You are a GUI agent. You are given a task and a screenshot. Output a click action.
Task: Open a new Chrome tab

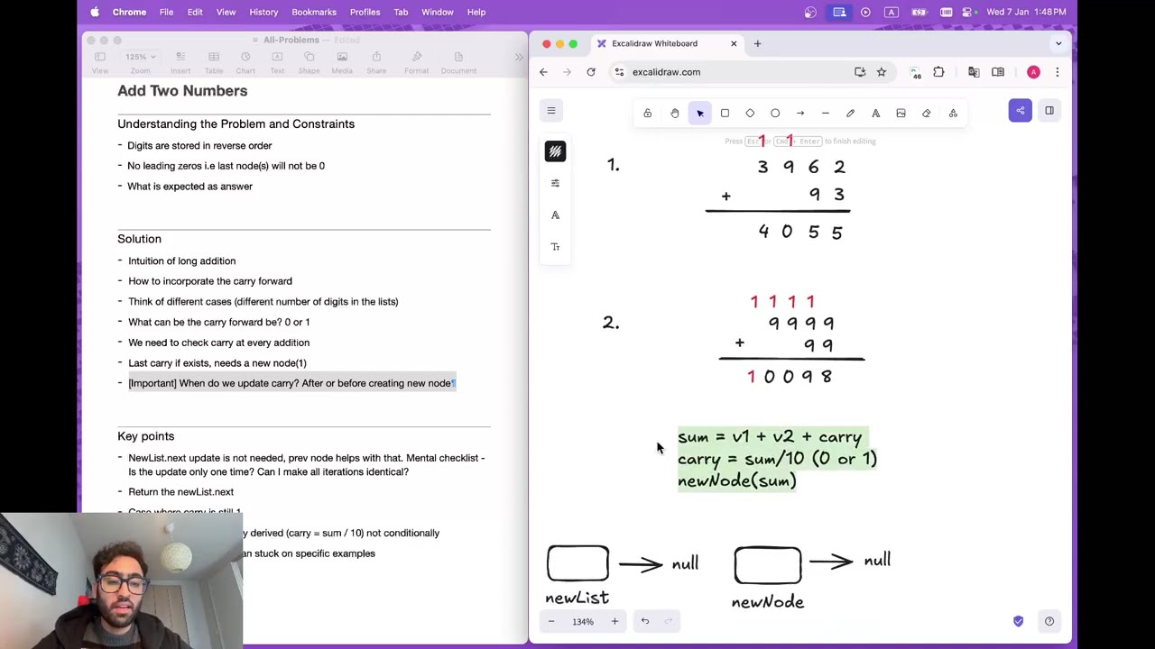click(757, 43)
